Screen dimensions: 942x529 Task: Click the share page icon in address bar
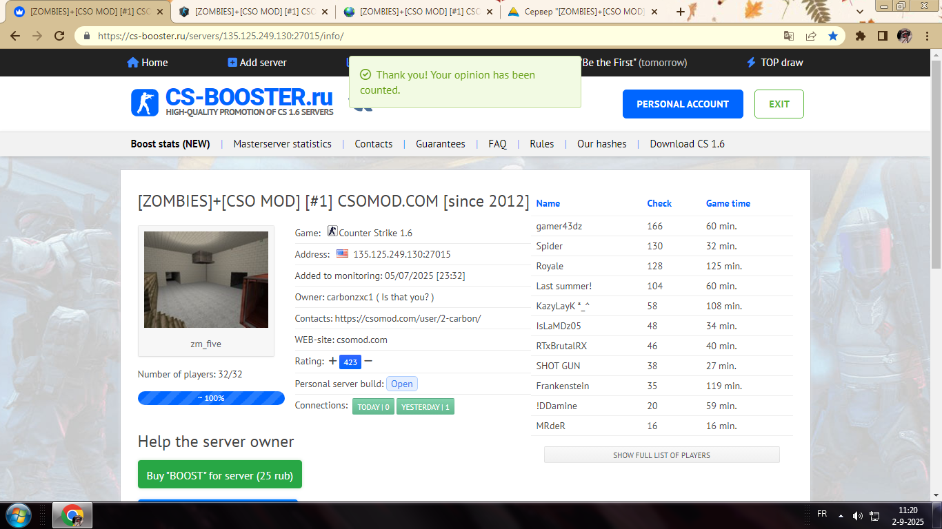tap(811, 36)
